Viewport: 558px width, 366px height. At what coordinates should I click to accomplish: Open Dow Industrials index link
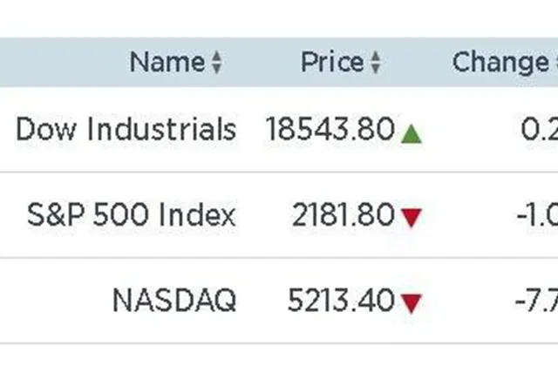coord(126,129)
